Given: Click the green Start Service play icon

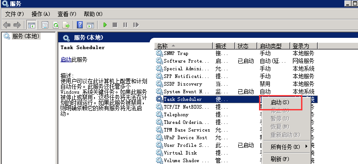Looking at the screenshot, I should coord(105,25).
